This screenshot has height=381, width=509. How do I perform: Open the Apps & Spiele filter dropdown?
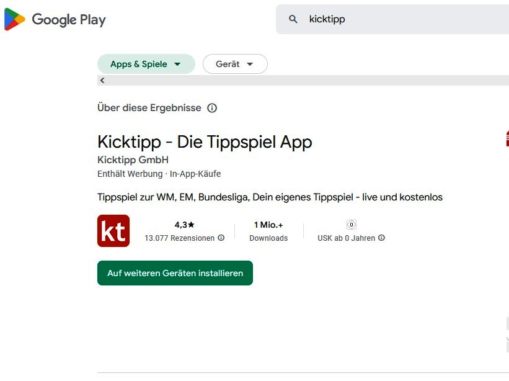coord(146,64)
